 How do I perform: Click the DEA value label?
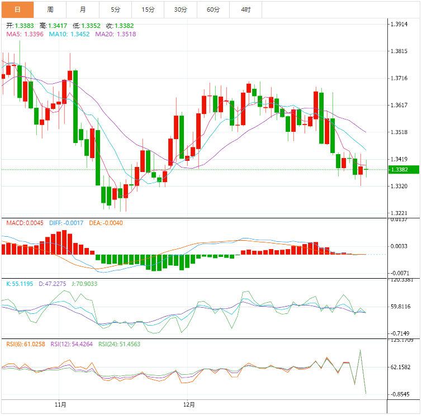click(x=106, y=223)
